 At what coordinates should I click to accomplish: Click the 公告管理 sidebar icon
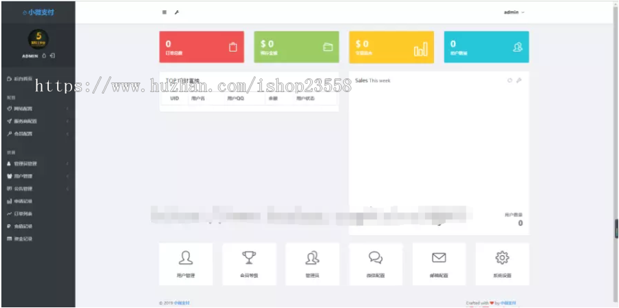tap(9, 188)
